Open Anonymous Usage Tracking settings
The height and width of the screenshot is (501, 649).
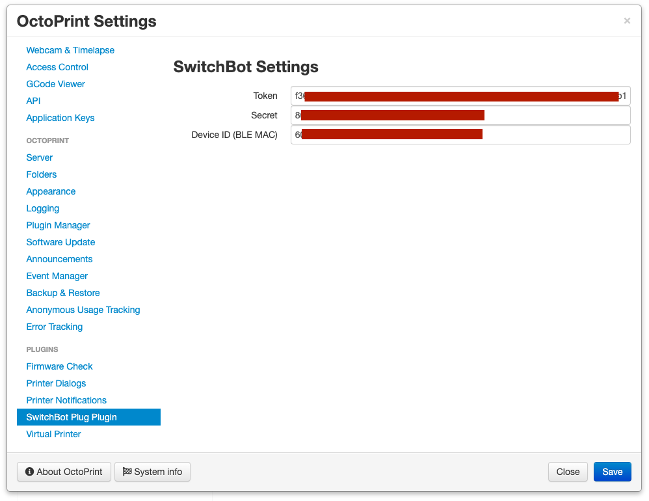click(83, 310)
